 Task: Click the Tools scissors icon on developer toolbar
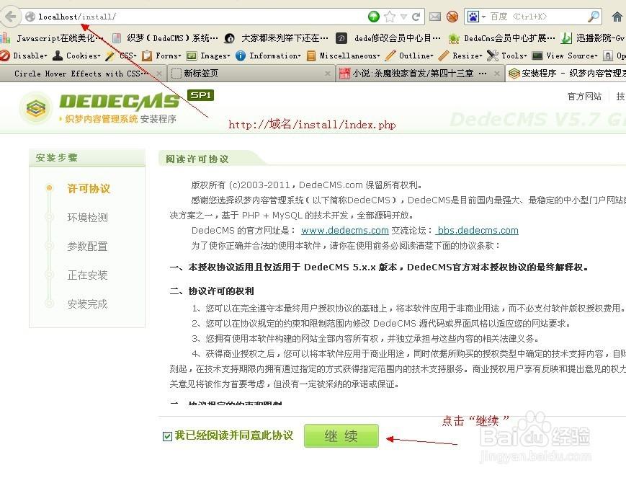tap(491, 56)
